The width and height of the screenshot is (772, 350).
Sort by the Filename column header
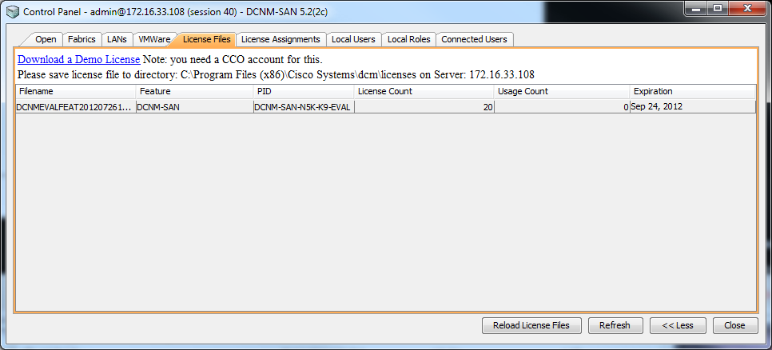tap(76, 92)
